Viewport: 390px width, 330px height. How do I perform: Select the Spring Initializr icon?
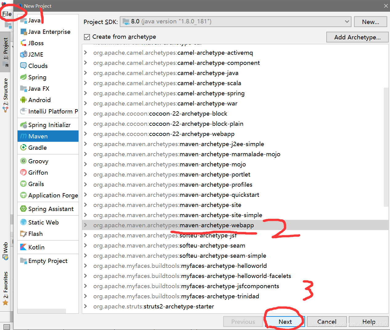23,125
